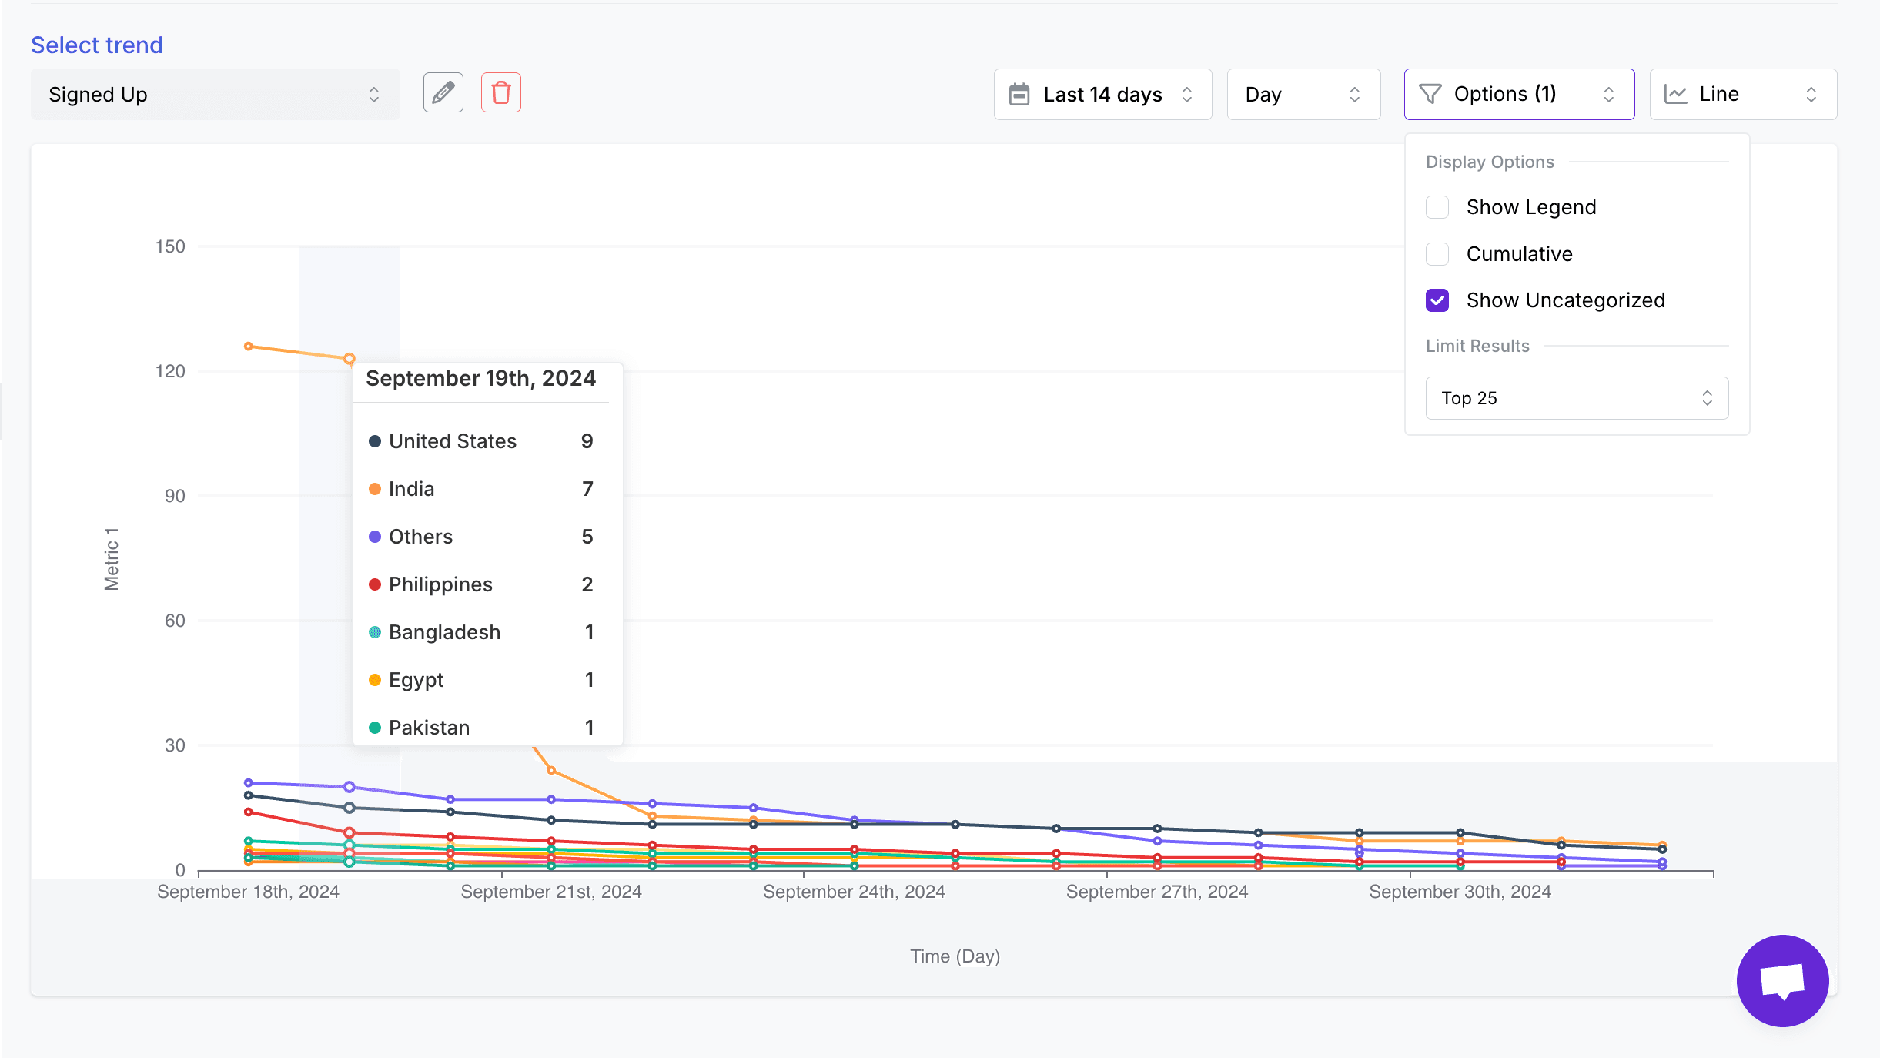Click the September 21st, 2024 axis label
Image resolution: width=1880 pixels, height=1058 pixels.
click(551, 892)
